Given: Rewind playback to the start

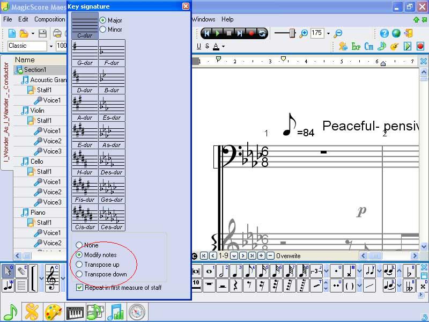Looking at the screenshot, I should coord(207,33).
